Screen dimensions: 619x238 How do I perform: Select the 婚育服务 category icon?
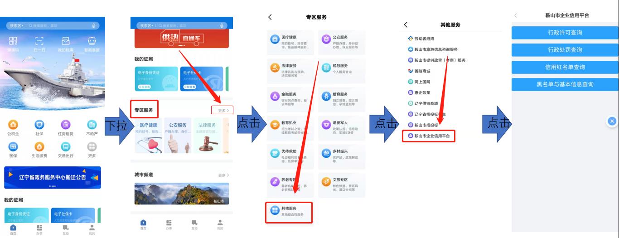pos(326,96)
